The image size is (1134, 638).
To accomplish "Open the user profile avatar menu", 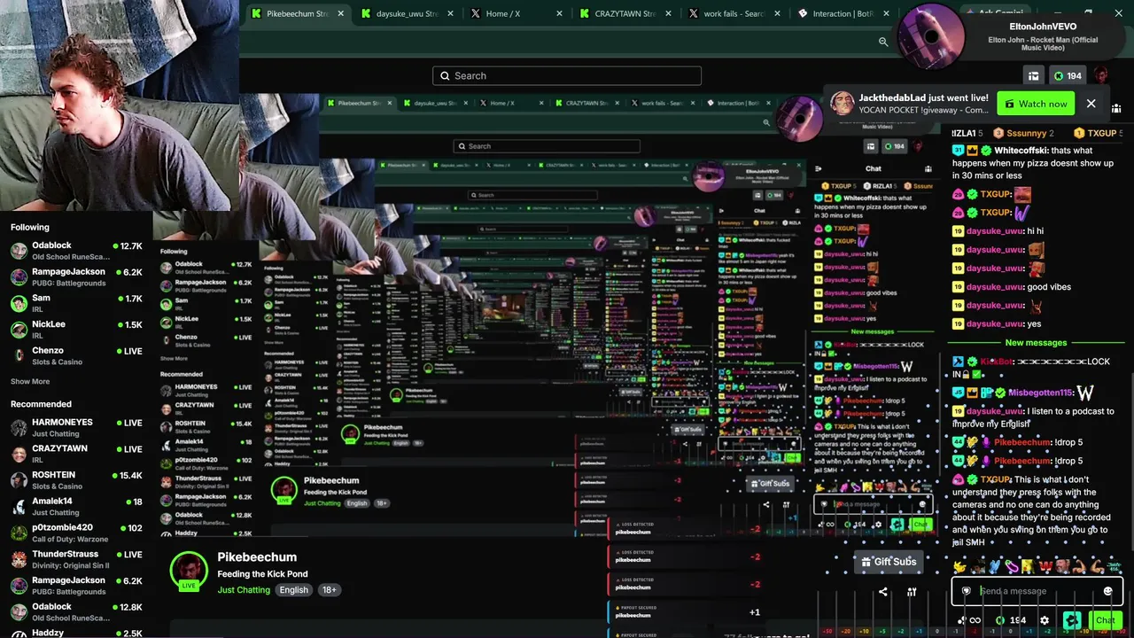I will (1101, 76).
